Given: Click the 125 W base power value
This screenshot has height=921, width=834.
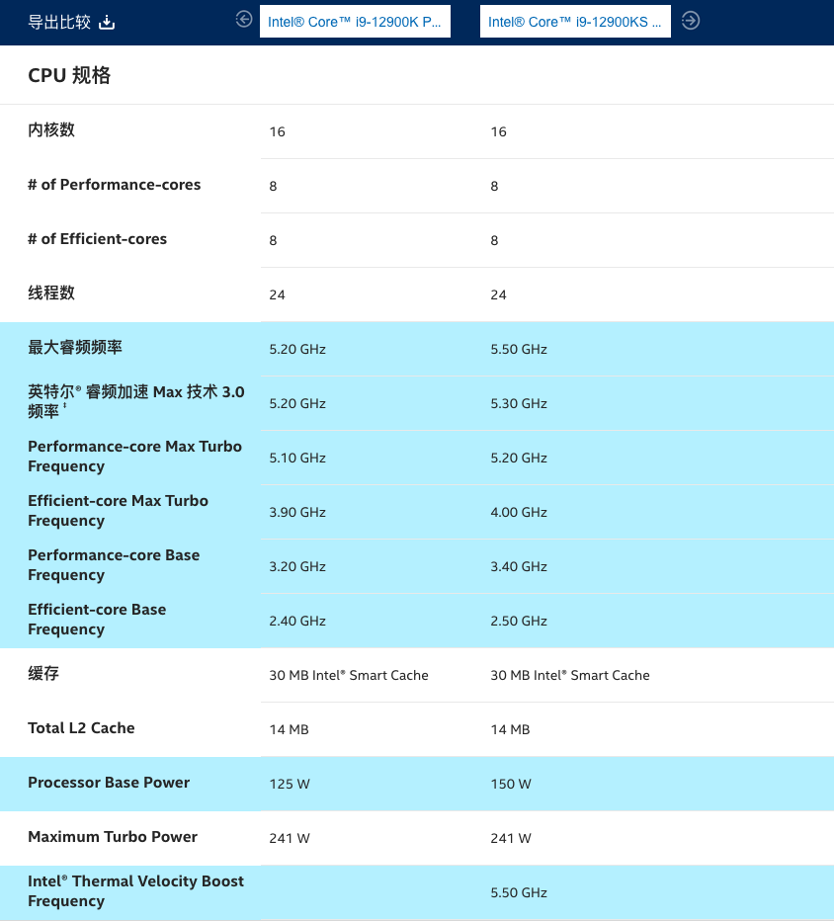Looking at the screenshot, I should 290,785.
